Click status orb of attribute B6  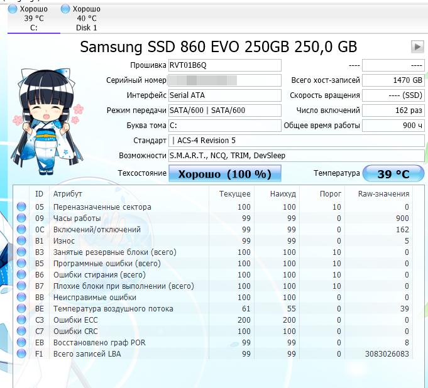click(21, 274)
